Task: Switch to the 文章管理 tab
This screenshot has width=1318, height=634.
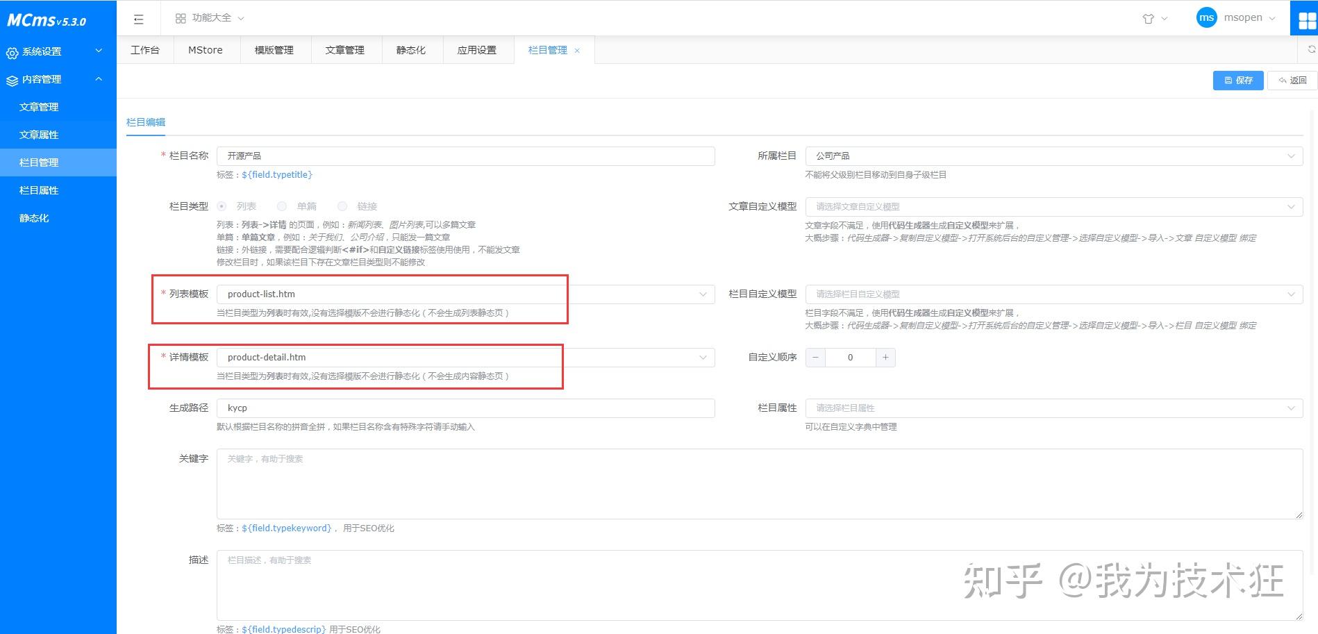Action: pos(345,50)
